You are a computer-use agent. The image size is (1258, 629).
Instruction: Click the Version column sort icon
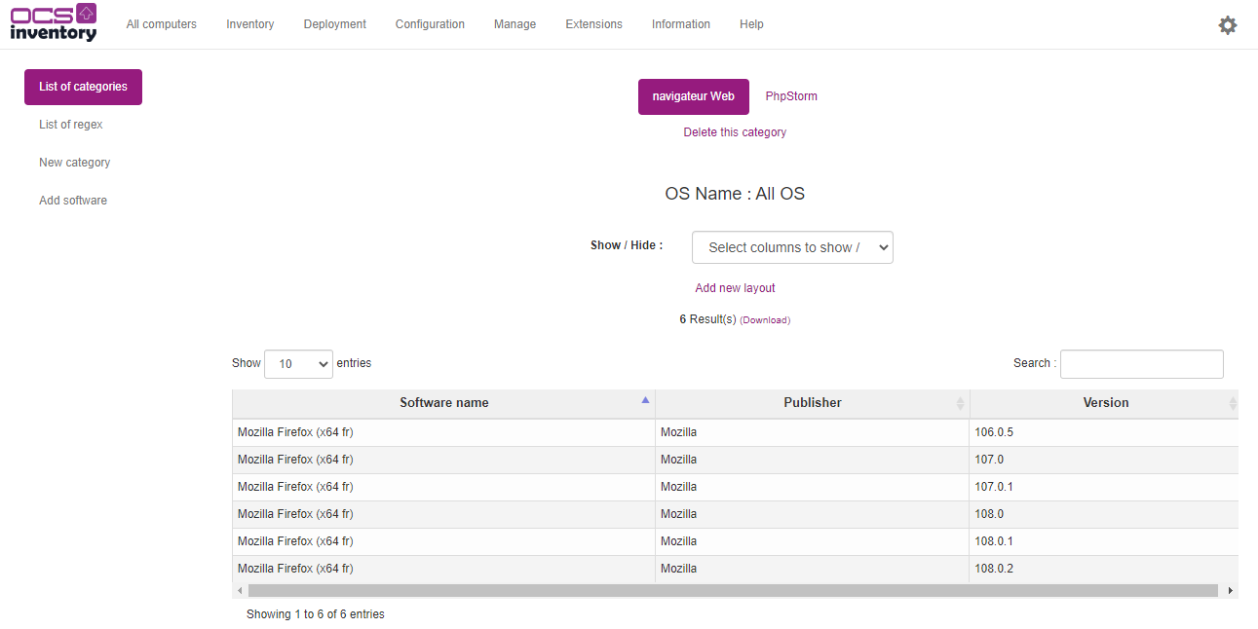tap(1233, 403)
